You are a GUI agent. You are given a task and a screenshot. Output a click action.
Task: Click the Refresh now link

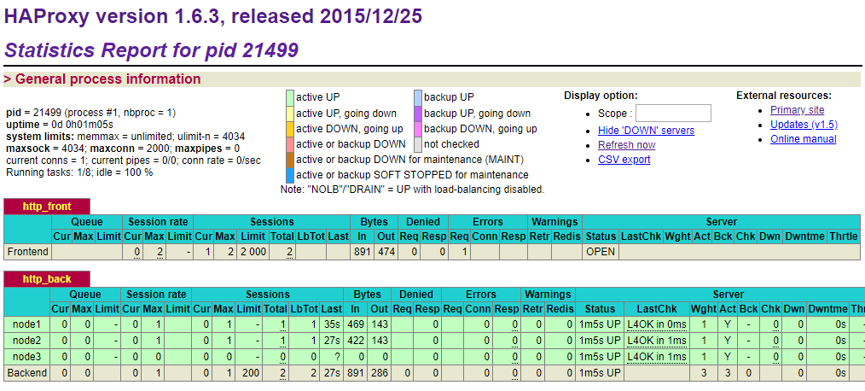coord(627,144)
